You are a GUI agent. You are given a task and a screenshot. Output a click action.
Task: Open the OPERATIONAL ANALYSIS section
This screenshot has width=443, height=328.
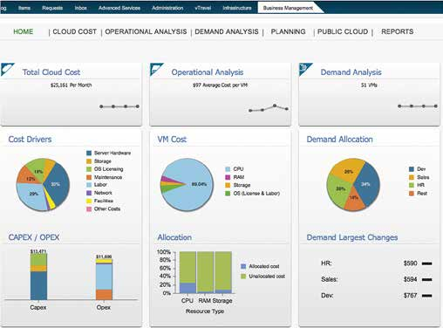[146, 31]
